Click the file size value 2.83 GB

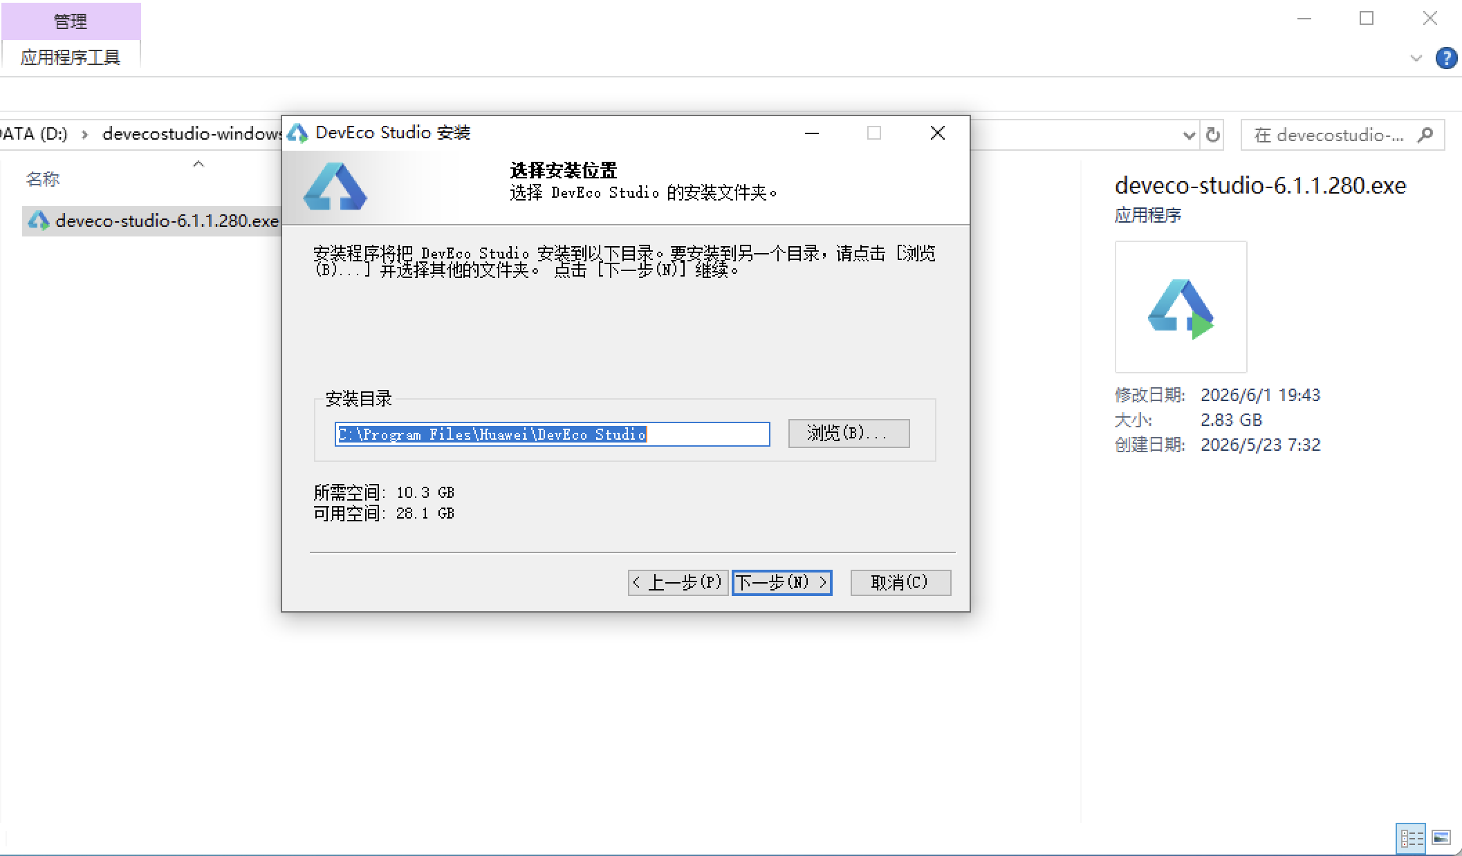pos(1231,420)
